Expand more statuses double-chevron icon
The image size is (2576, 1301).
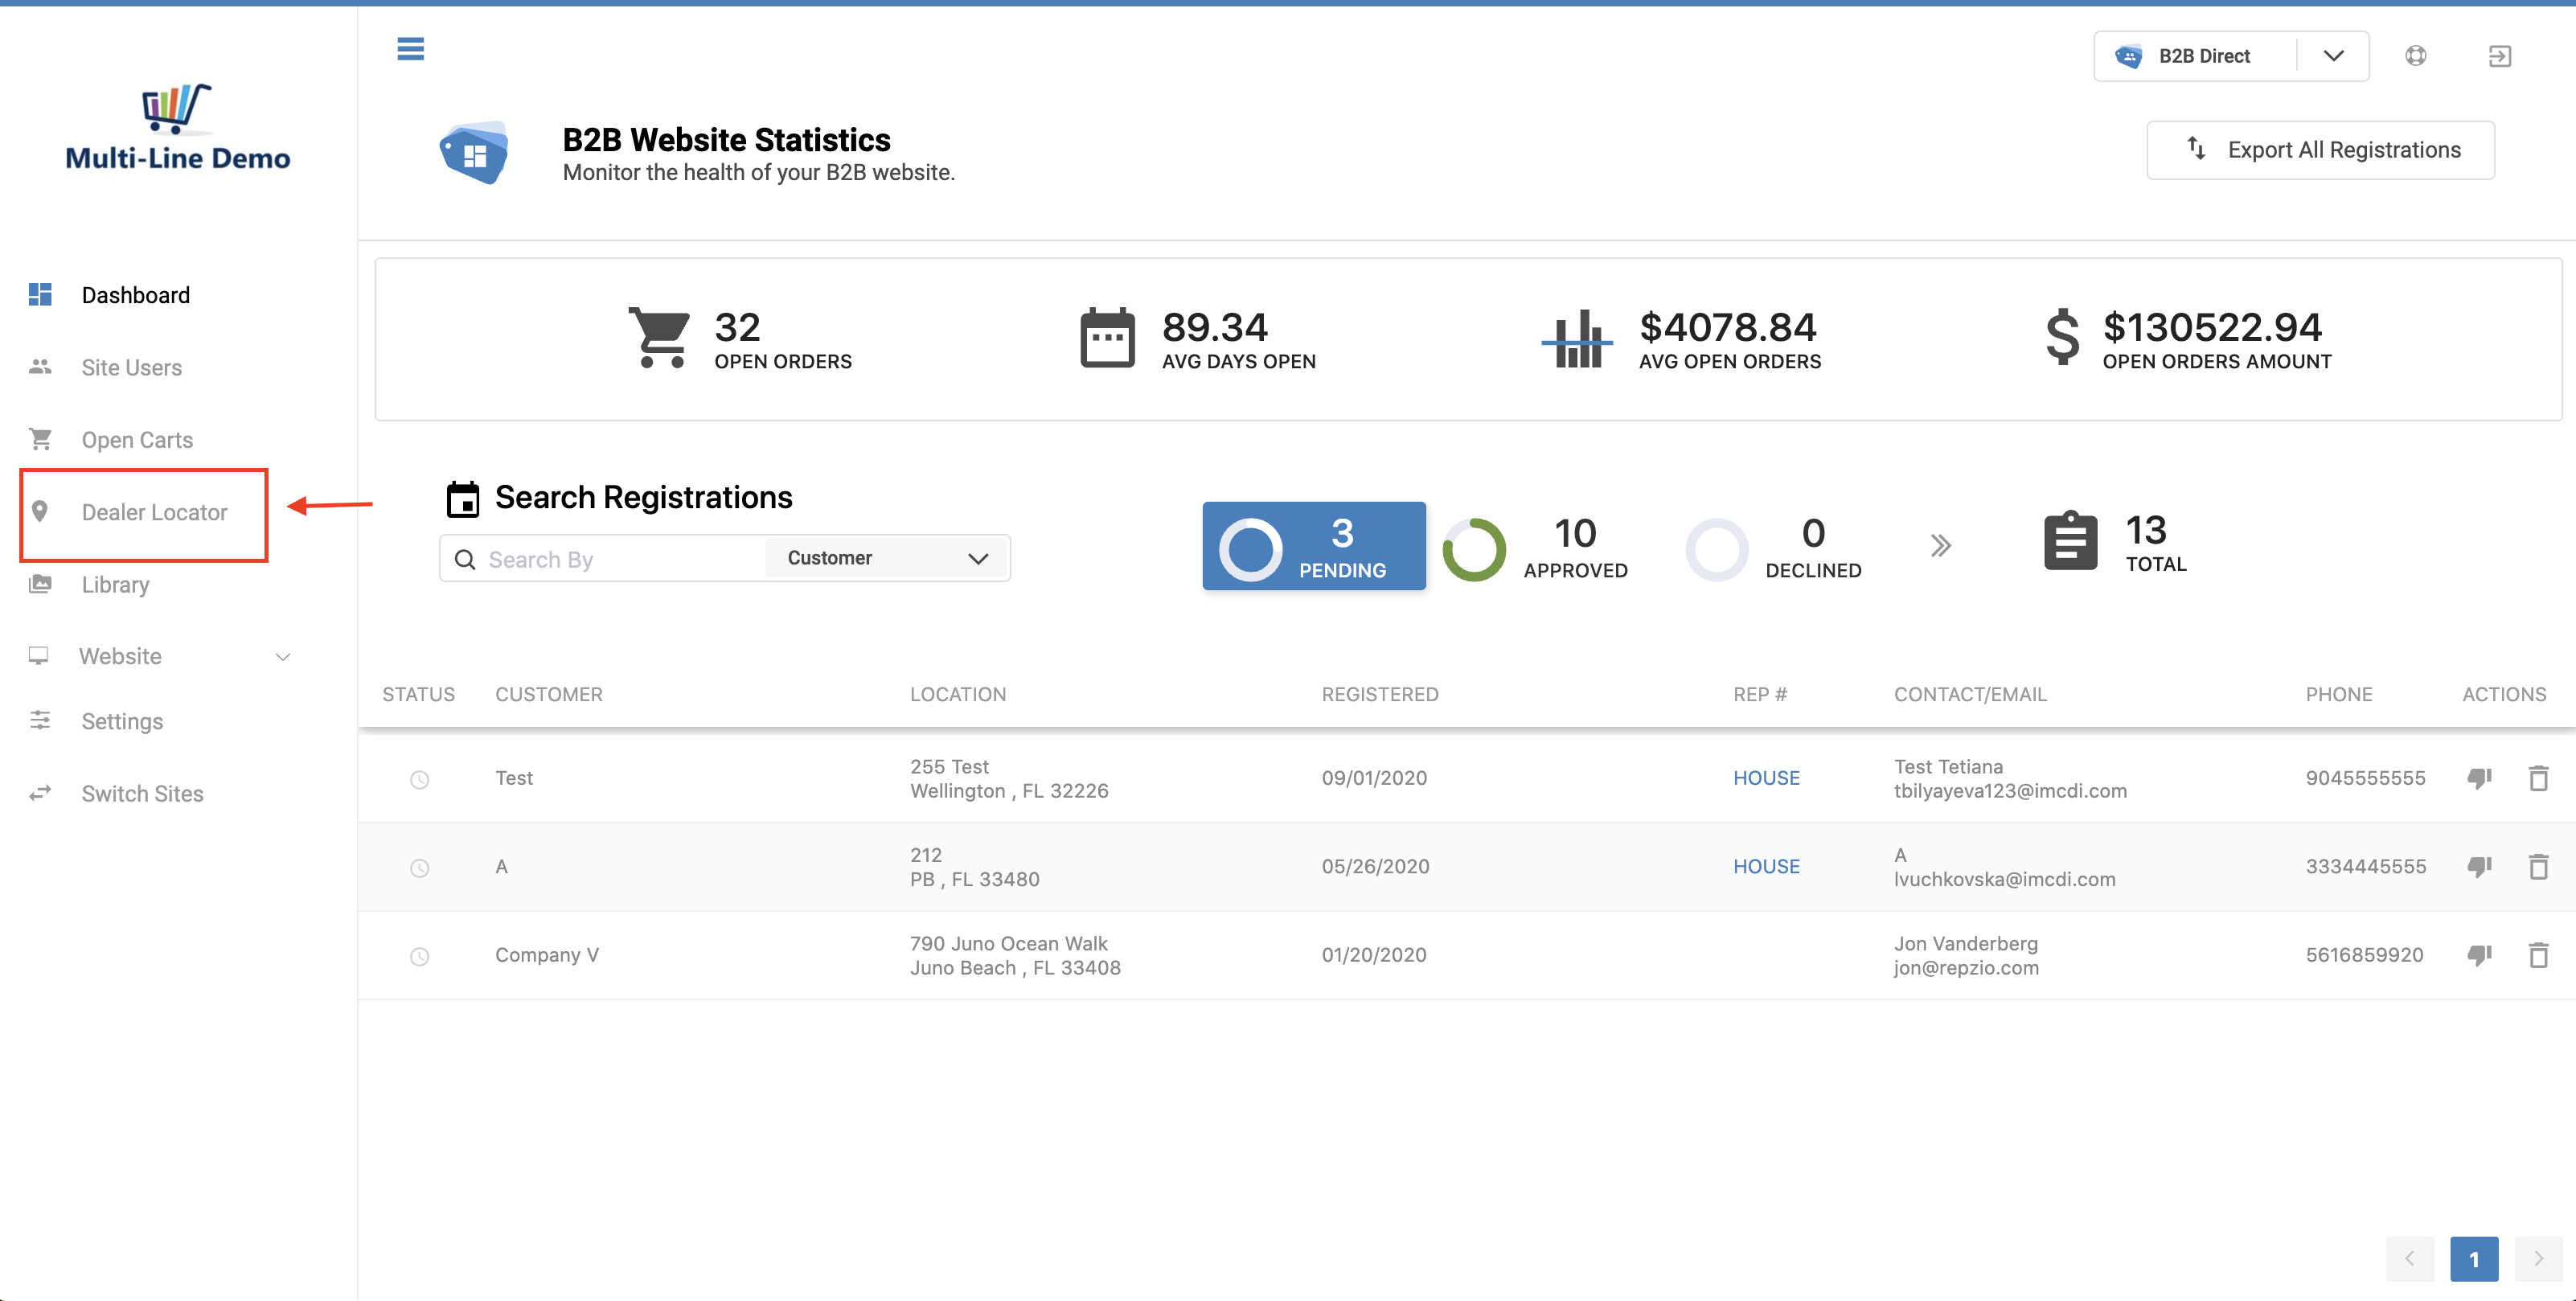point(1940,546)
